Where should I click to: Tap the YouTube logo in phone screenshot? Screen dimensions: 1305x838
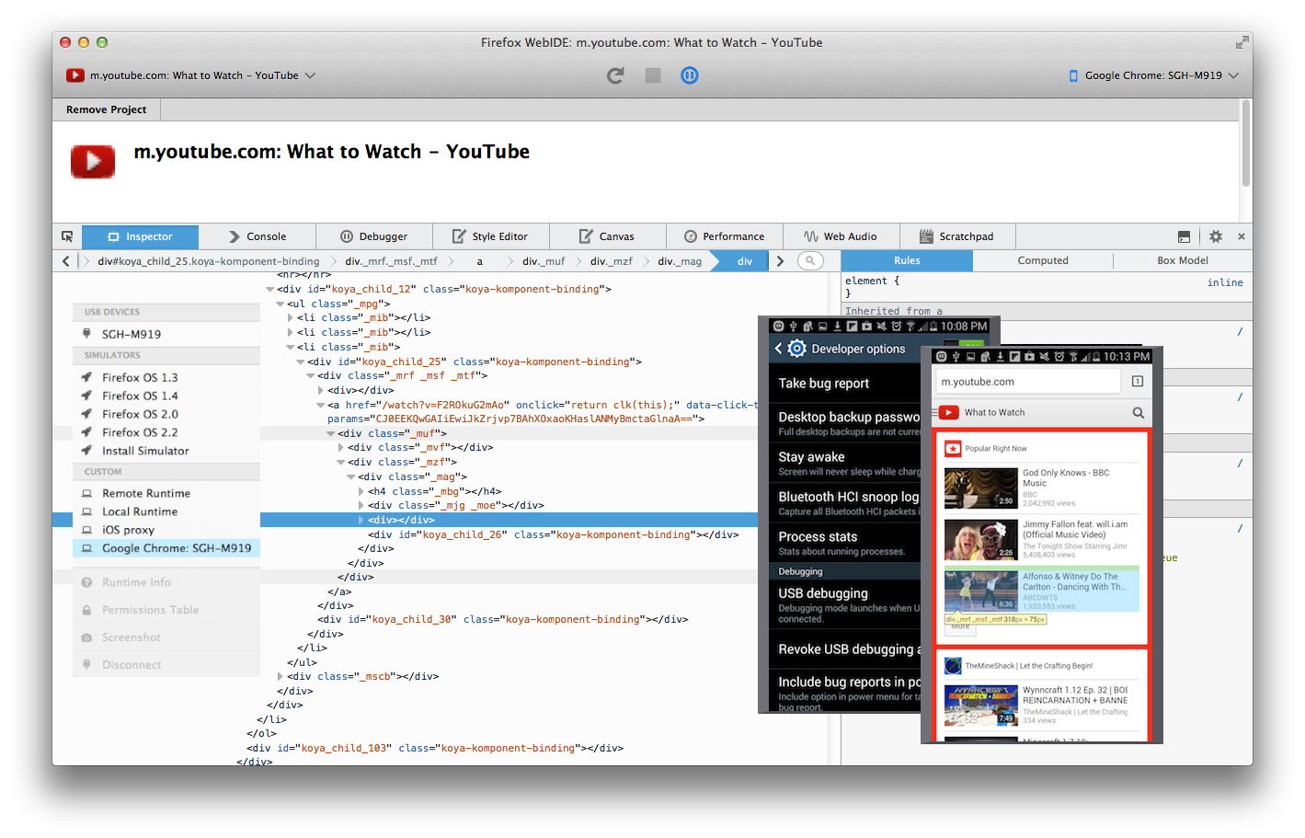(x=949, y=413)
